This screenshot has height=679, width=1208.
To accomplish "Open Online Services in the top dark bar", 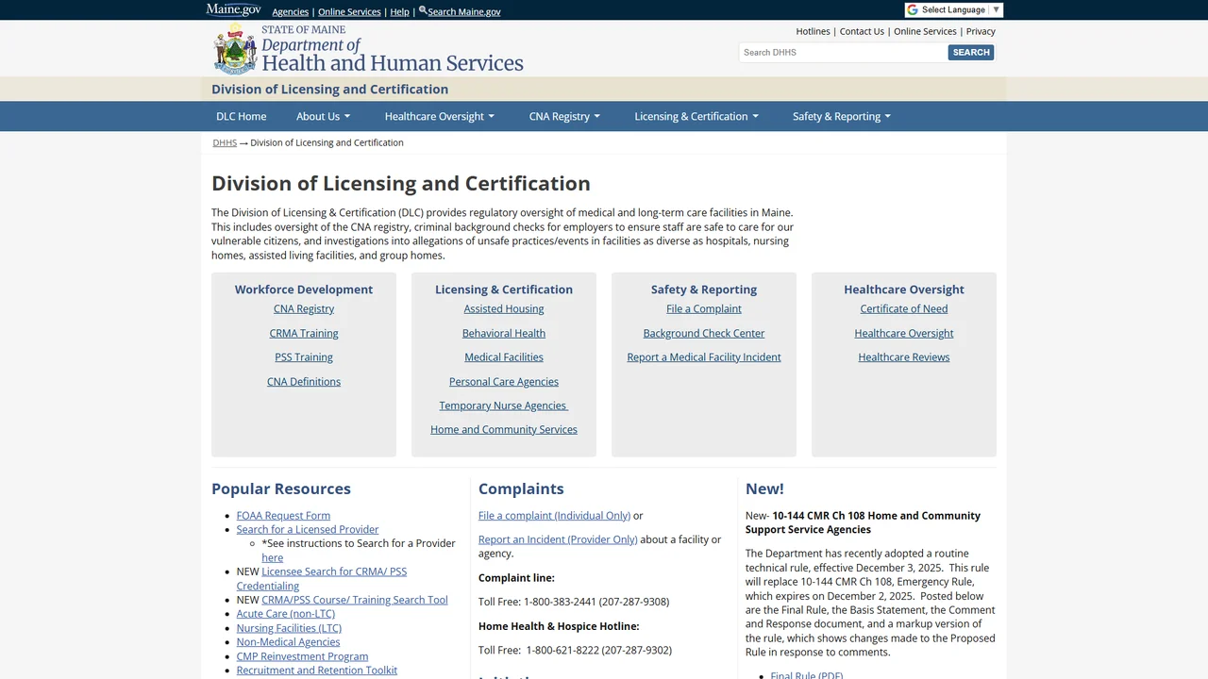I will pyautogui.click(x=349, y=11).
